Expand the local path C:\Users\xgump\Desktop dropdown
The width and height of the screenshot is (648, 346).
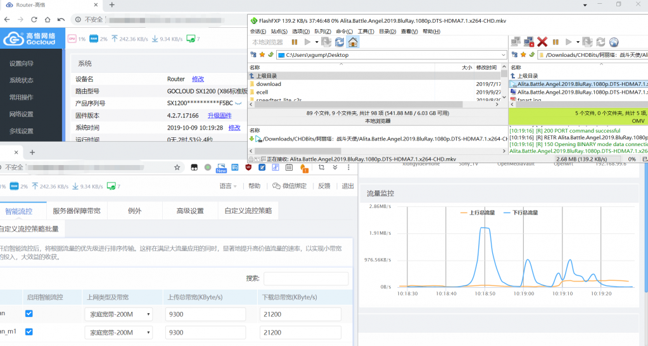click(503, 55)
